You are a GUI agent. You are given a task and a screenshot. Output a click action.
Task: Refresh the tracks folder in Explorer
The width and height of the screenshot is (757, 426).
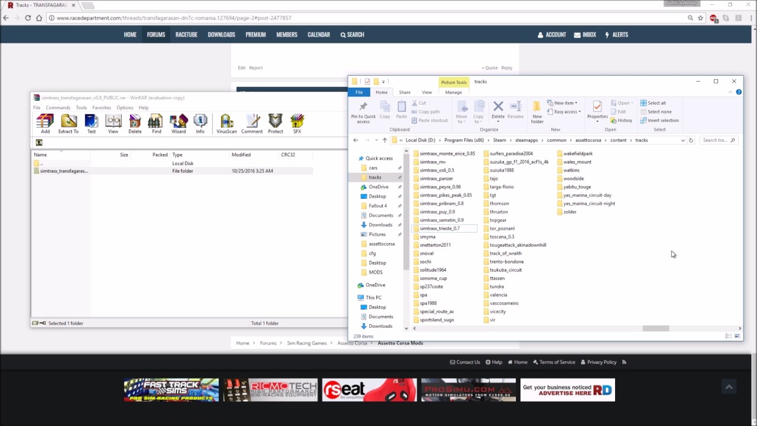691,140
